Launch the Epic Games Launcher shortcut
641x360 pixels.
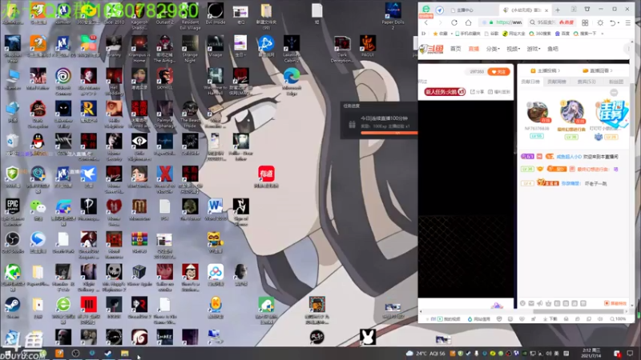coord(13,213)
